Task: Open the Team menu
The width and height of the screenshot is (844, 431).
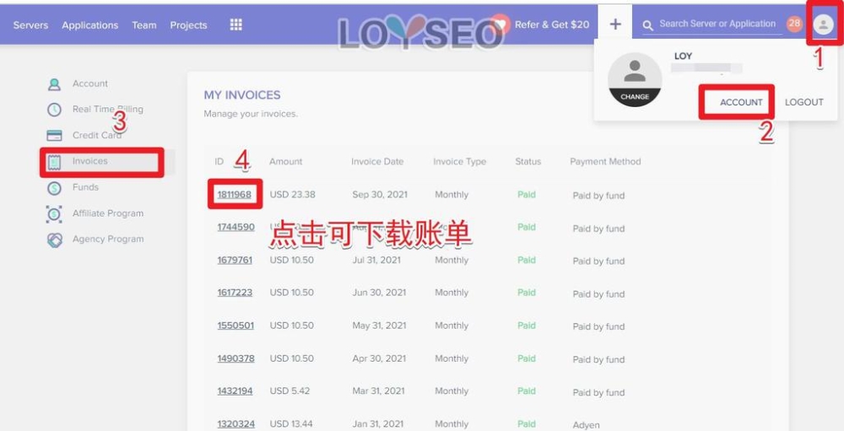Action: click(144, 25)
